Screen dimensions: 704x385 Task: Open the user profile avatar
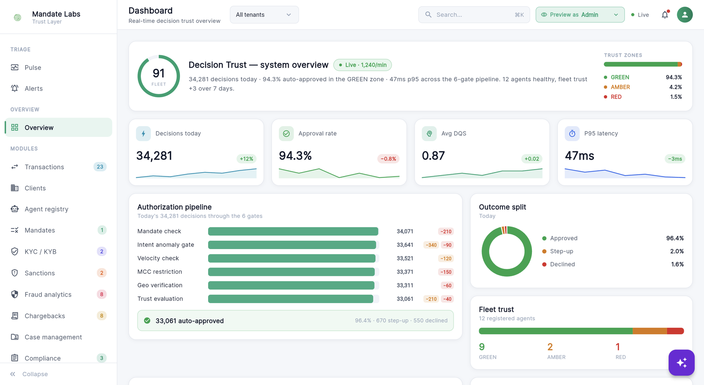[685, 15]
